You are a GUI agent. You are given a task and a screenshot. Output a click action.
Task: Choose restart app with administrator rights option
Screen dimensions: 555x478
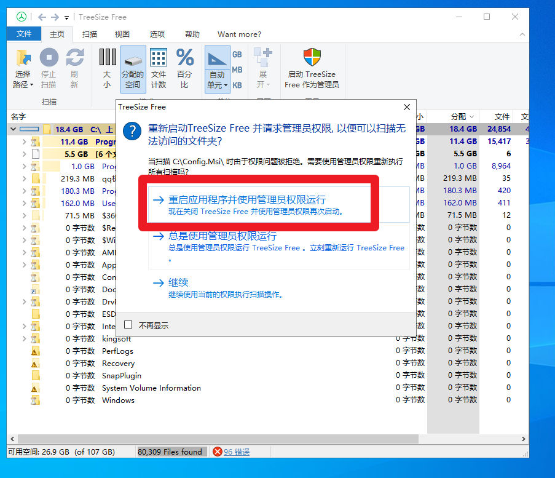coord(278,205)
